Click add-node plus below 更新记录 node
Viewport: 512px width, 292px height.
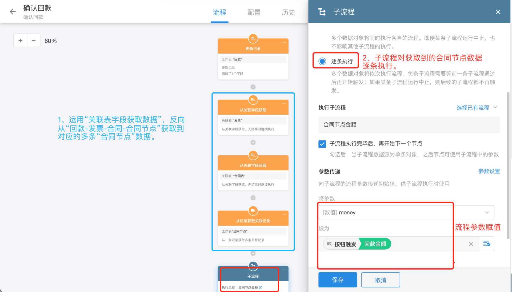[253, 87]
